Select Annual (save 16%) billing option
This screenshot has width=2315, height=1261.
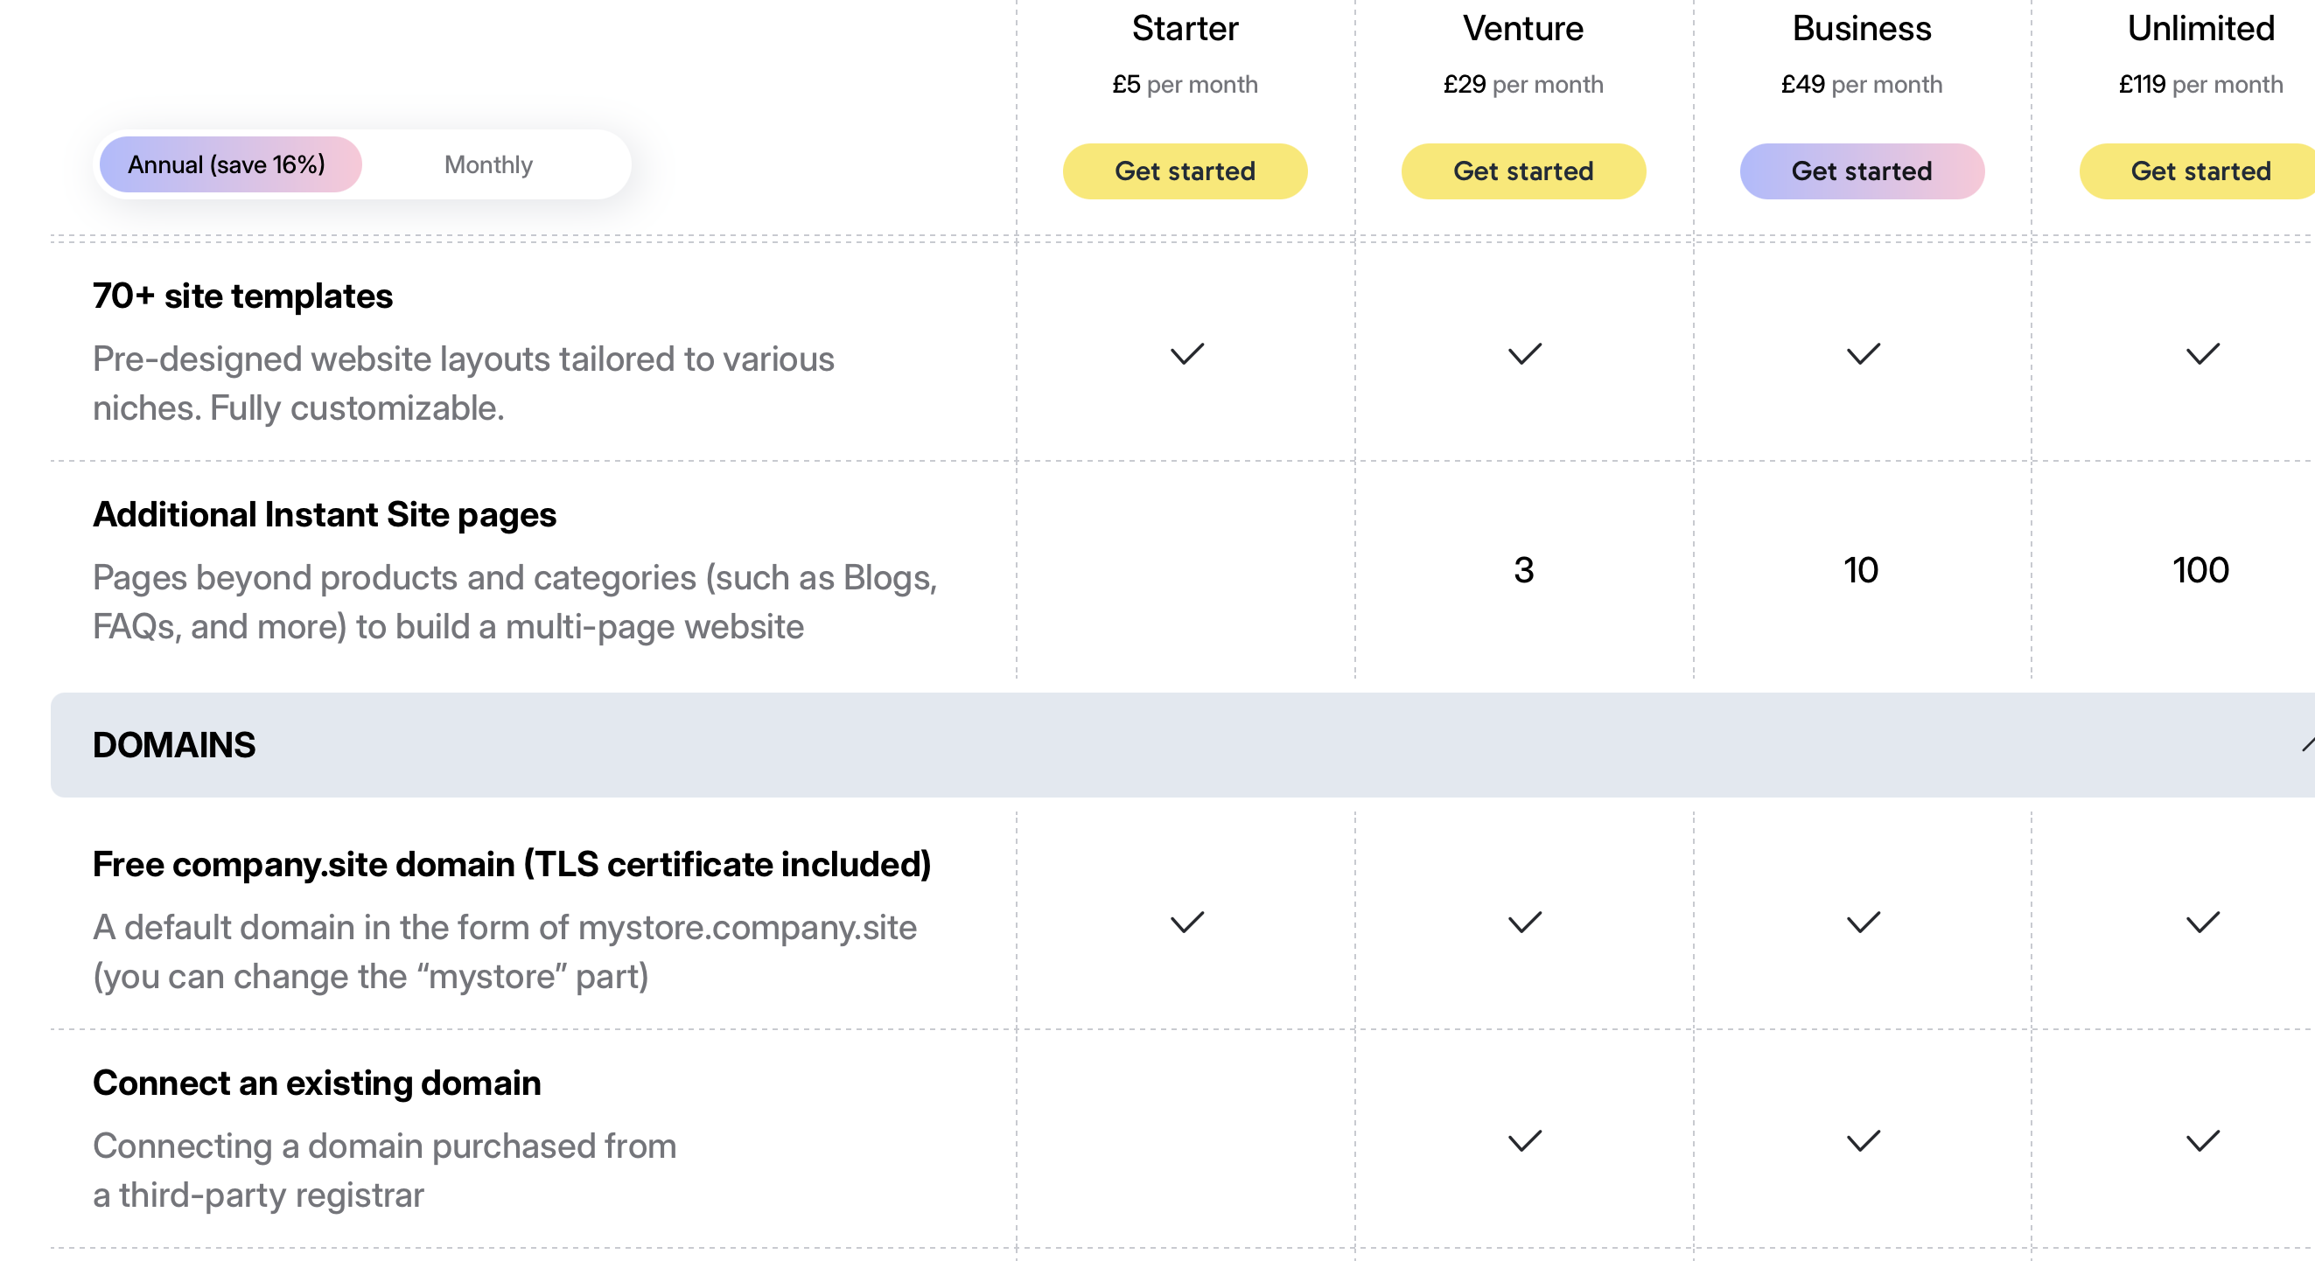tap(228, 164)
